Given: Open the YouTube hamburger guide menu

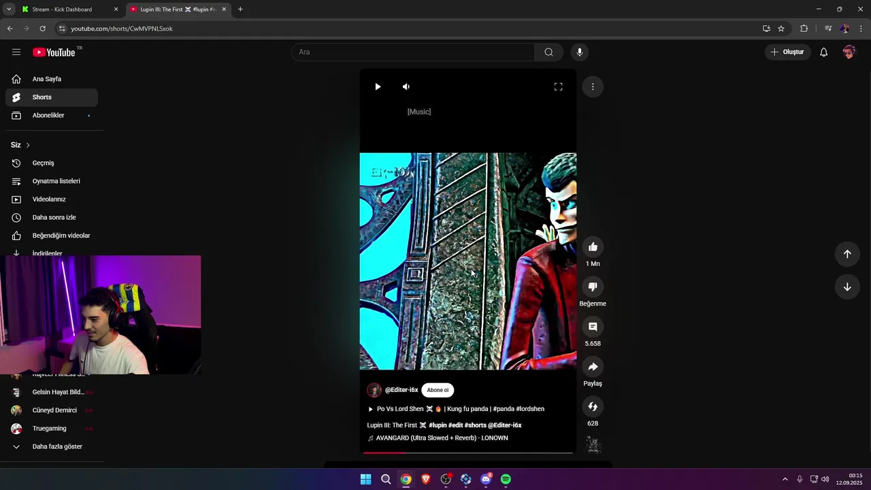Looking at the screenshot, I should click(x=16, y=52).
